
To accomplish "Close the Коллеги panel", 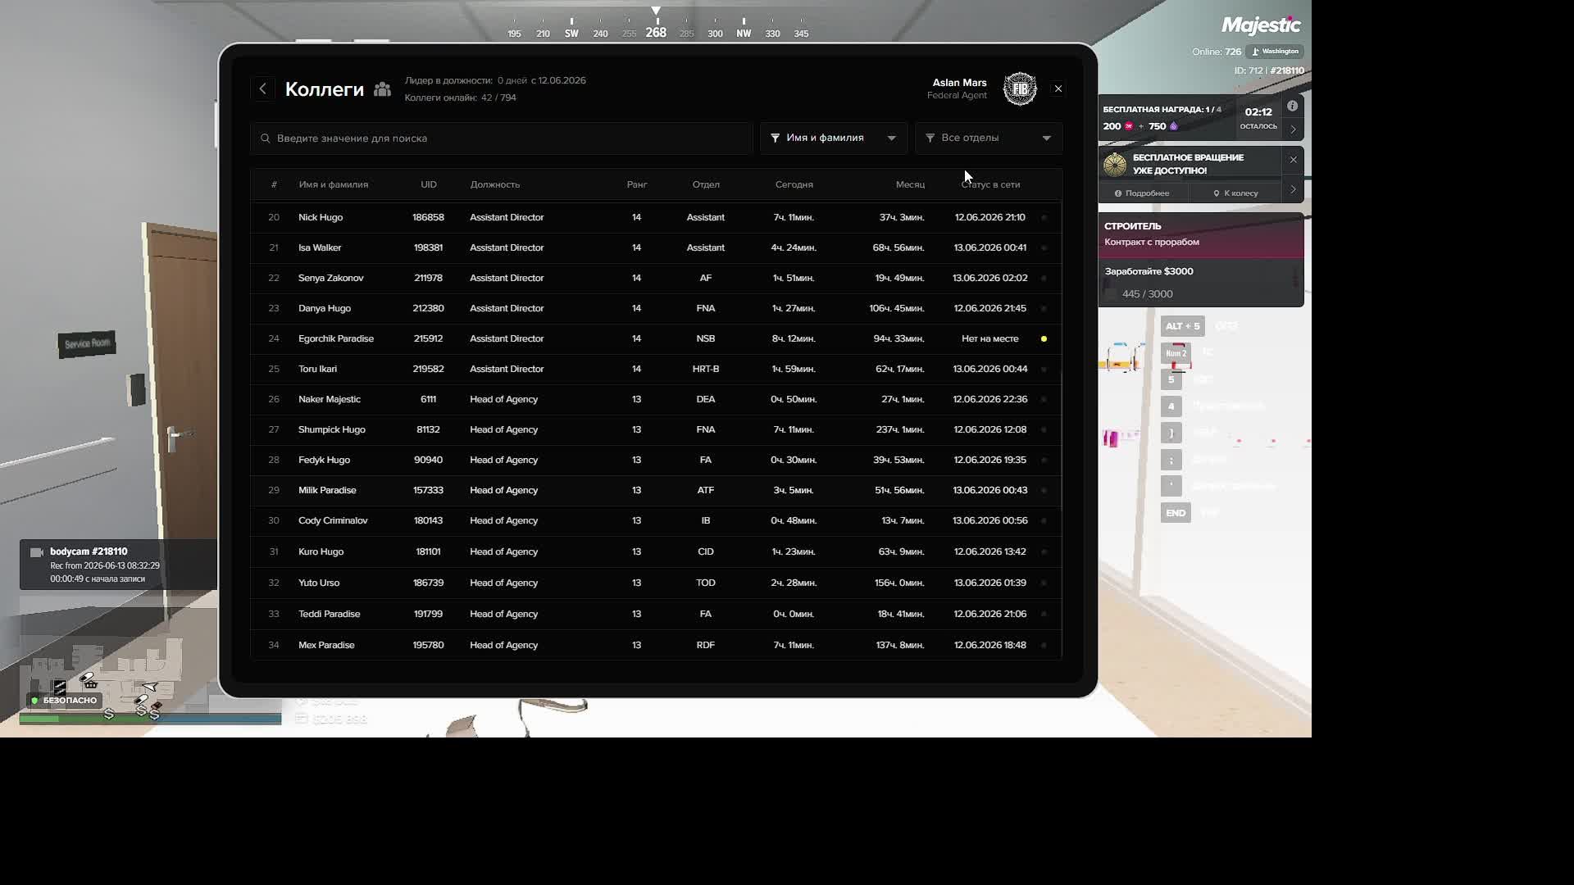I will pyautogui.click(x=1058, y=88).
